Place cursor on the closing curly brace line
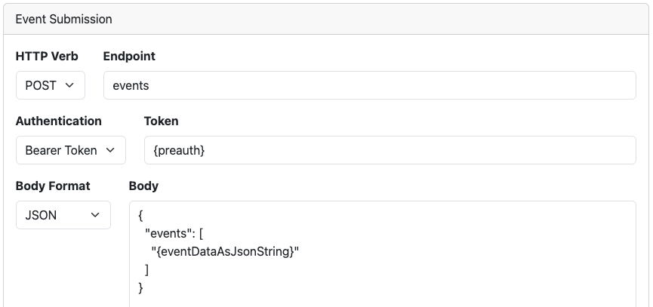Viewport: 653px width, 307px height. 140,287
